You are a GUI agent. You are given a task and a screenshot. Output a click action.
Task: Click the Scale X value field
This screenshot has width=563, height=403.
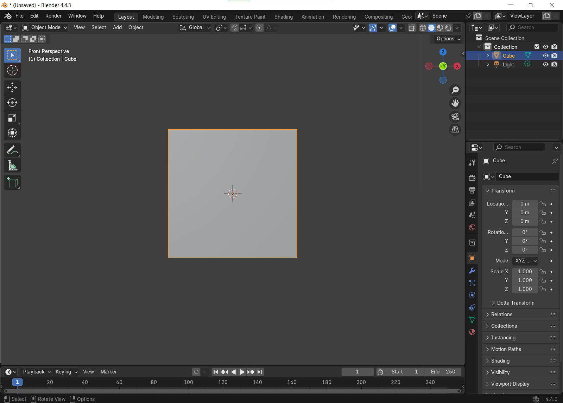[x=525, y=272]
